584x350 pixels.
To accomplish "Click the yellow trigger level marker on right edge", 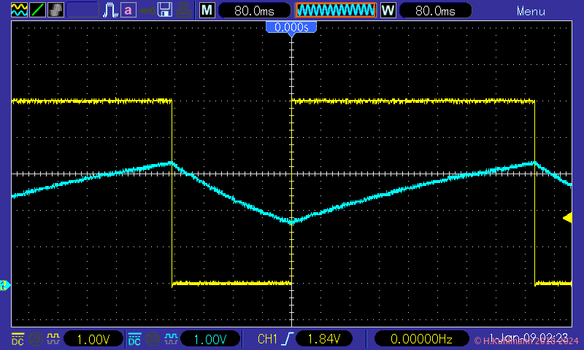I will pyautogui.click(x=566, y=217).
